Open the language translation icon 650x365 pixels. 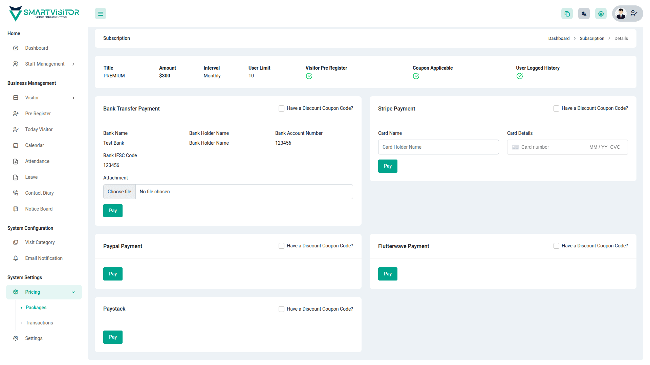[x=584, y=14]
